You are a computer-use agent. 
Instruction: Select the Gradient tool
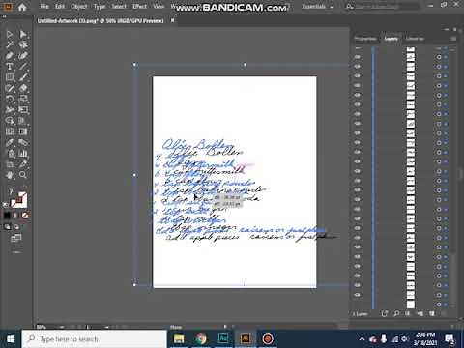[23, 131]
